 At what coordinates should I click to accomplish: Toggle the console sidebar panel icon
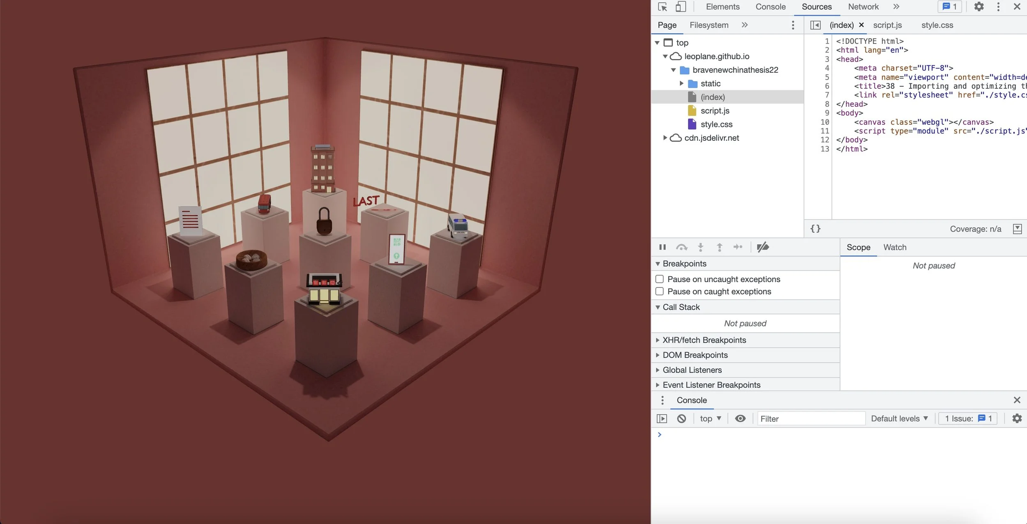coord(662,418)
